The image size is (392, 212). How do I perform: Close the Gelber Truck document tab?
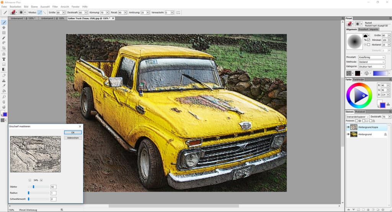pyautogui.click(x=113, y=18)
